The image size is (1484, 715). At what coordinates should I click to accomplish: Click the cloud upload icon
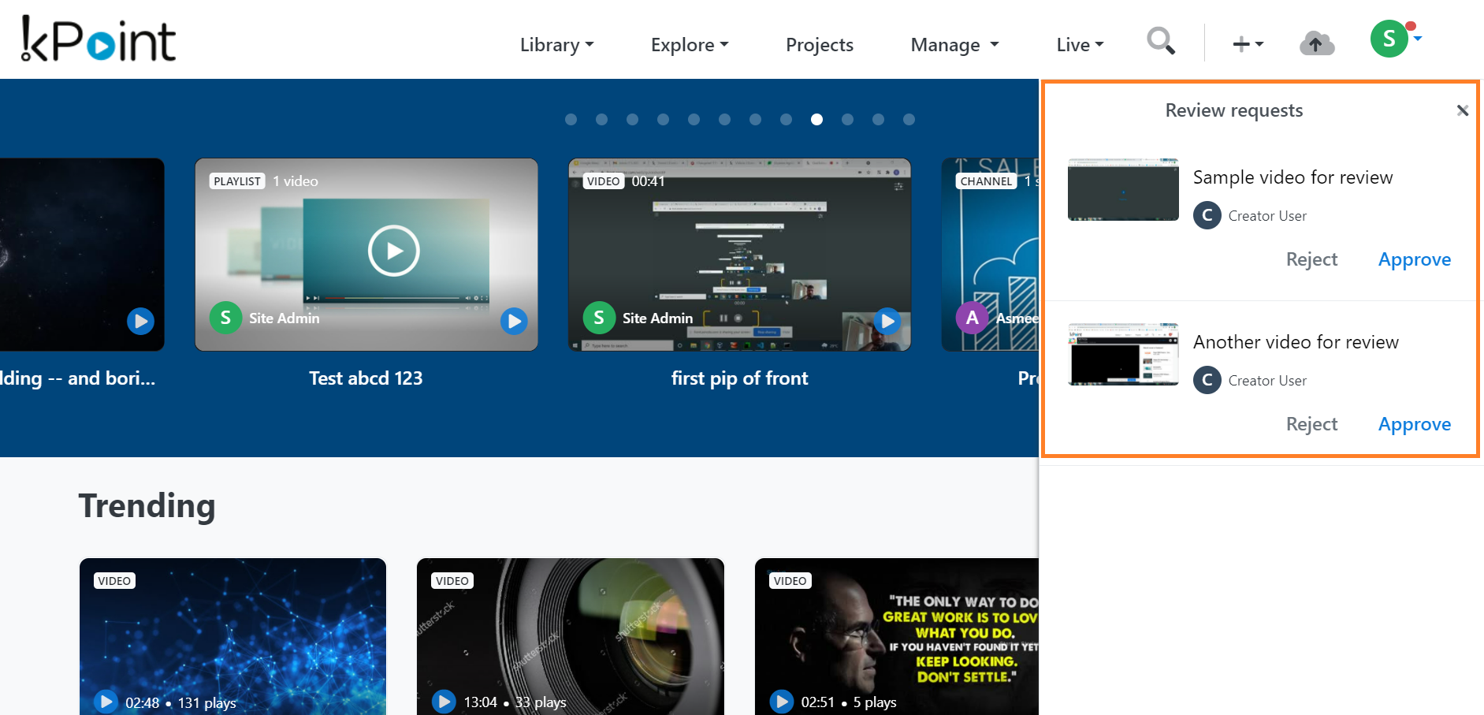[x=1316, y=43]
